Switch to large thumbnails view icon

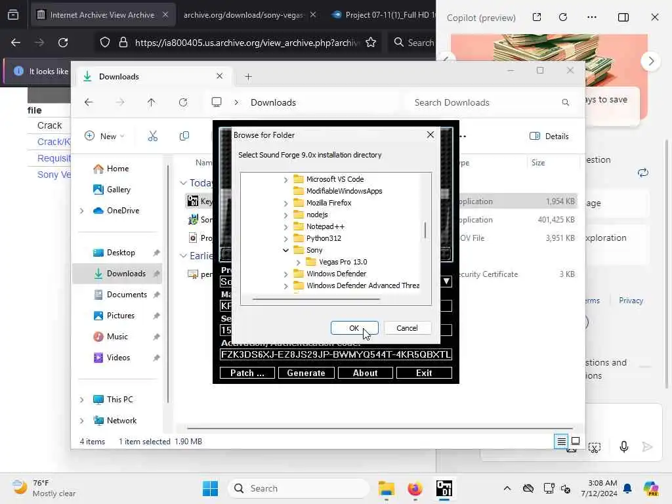point(576,441)
